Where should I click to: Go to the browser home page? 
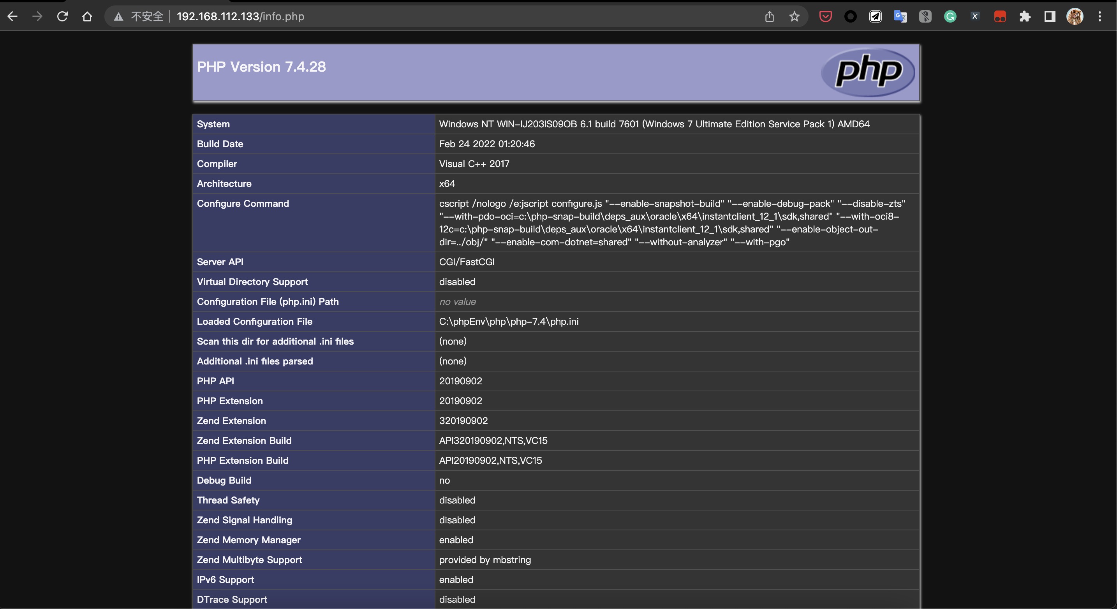click(x=87, y=16)
